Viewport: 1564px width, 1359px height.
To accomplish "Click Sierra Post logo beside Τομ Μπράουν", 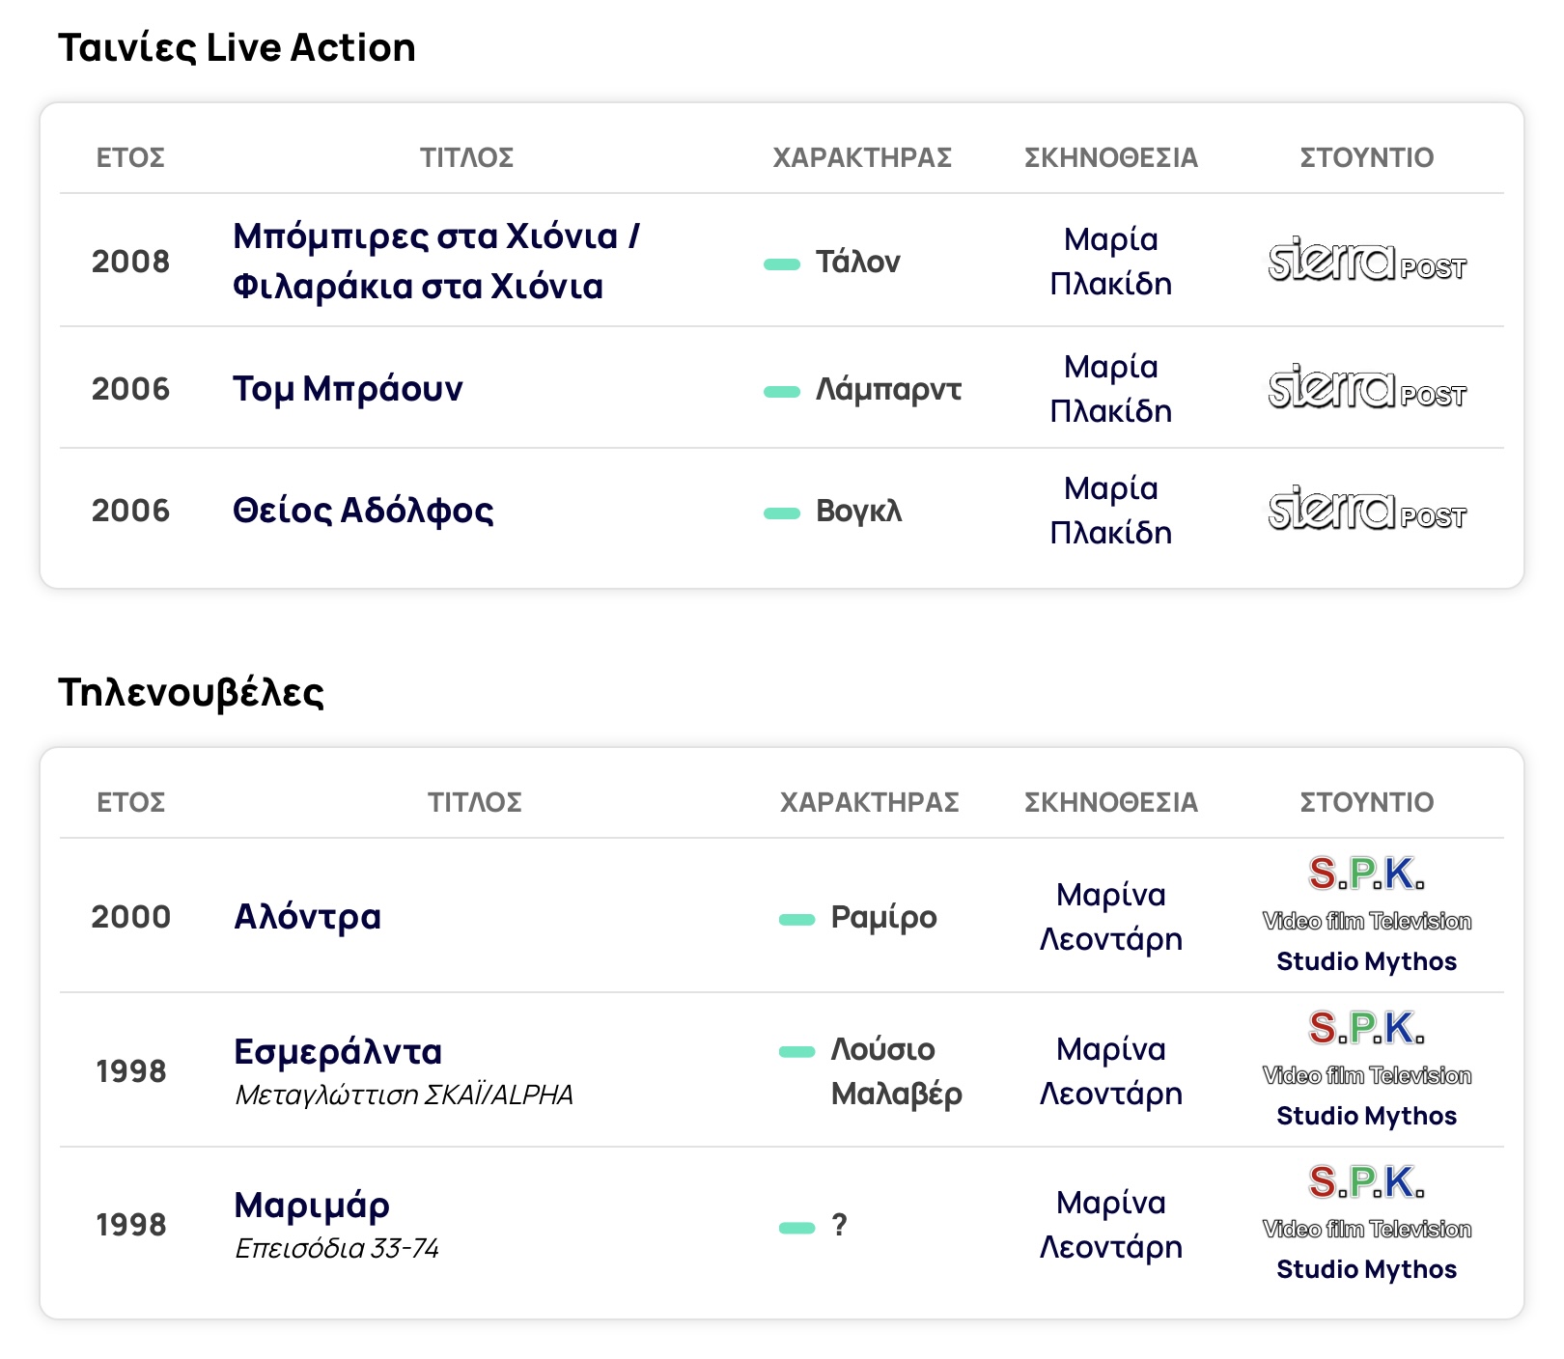I will click(1366, 388).
